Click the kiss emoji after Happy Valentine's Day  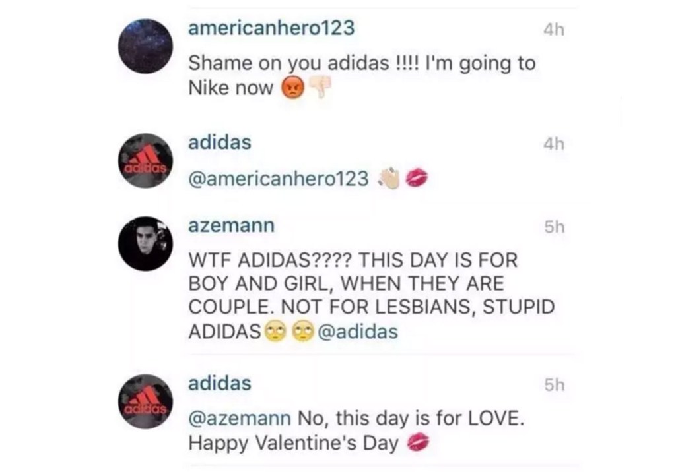(418, 442)
